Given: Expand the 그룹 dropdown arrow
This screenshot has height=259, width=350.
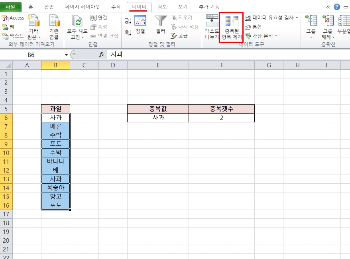Looking at the screenshot, I should 311,37.
